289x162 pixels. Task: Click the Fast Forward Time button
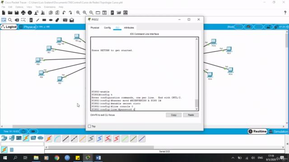click(x=33, y=131)
